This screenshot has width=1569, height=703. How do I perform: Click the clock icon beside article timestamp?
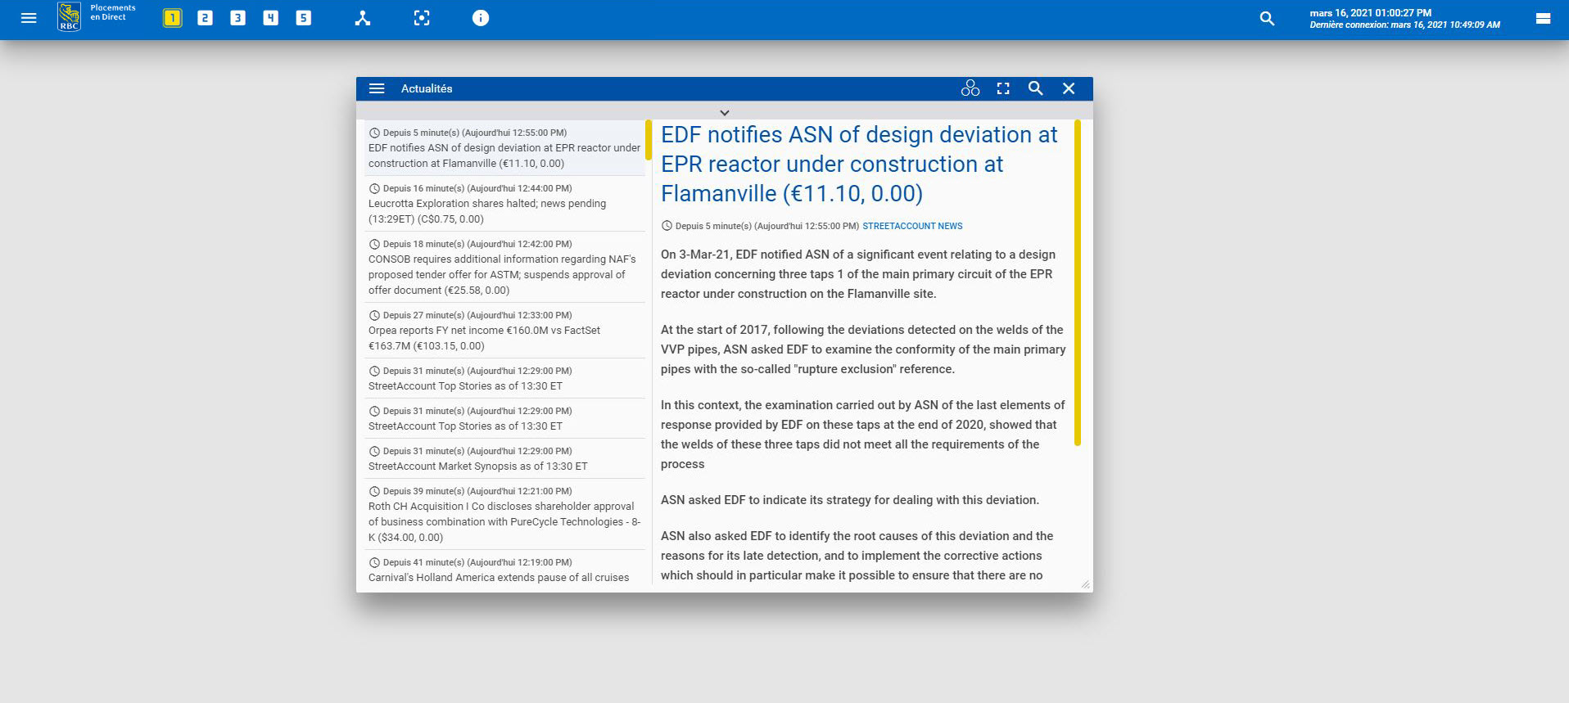(667, 226)
